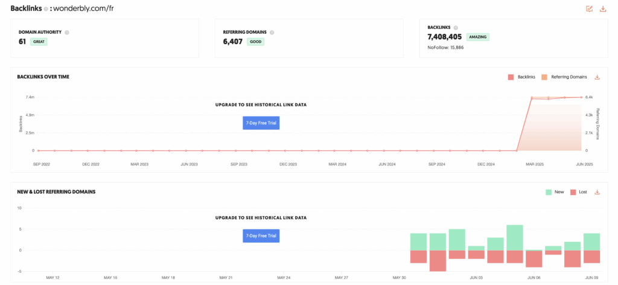Click the wonderbly.com/fr domain in the title
This screenshot has width=618, height=285.
point(84,8)
